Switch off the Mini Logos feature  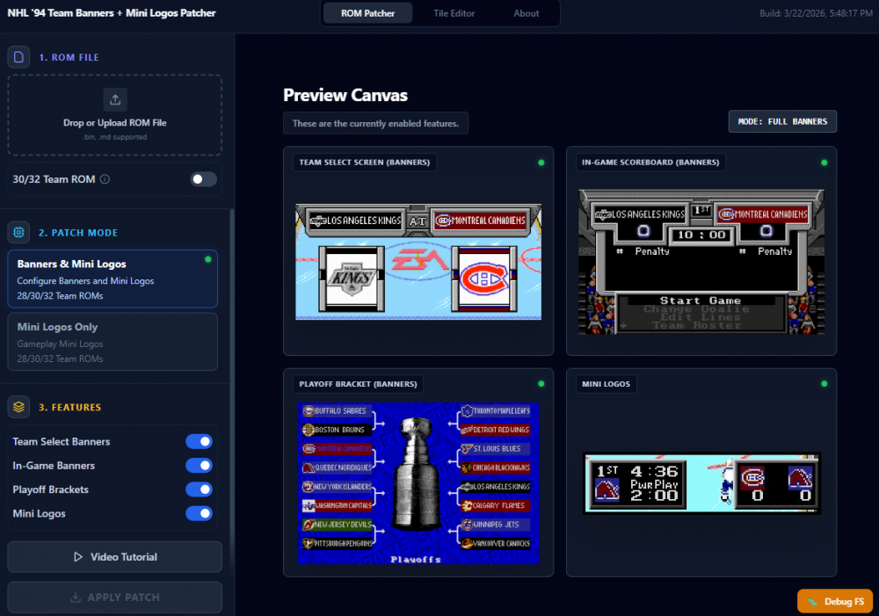[199, 513]
